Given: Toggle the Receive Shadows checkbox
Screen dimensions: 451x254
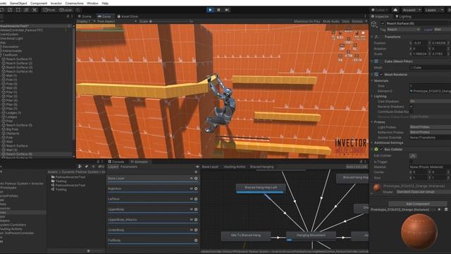Looking at the screenshot, I should [412, 107].
